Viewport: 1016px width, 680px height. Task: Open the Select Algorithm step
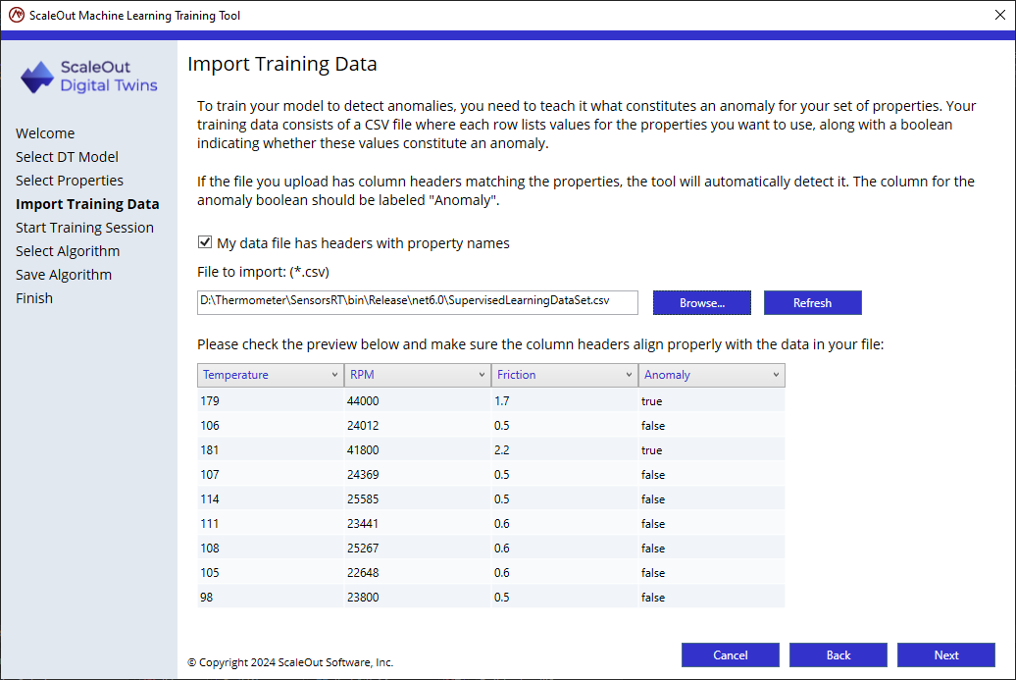68,251
